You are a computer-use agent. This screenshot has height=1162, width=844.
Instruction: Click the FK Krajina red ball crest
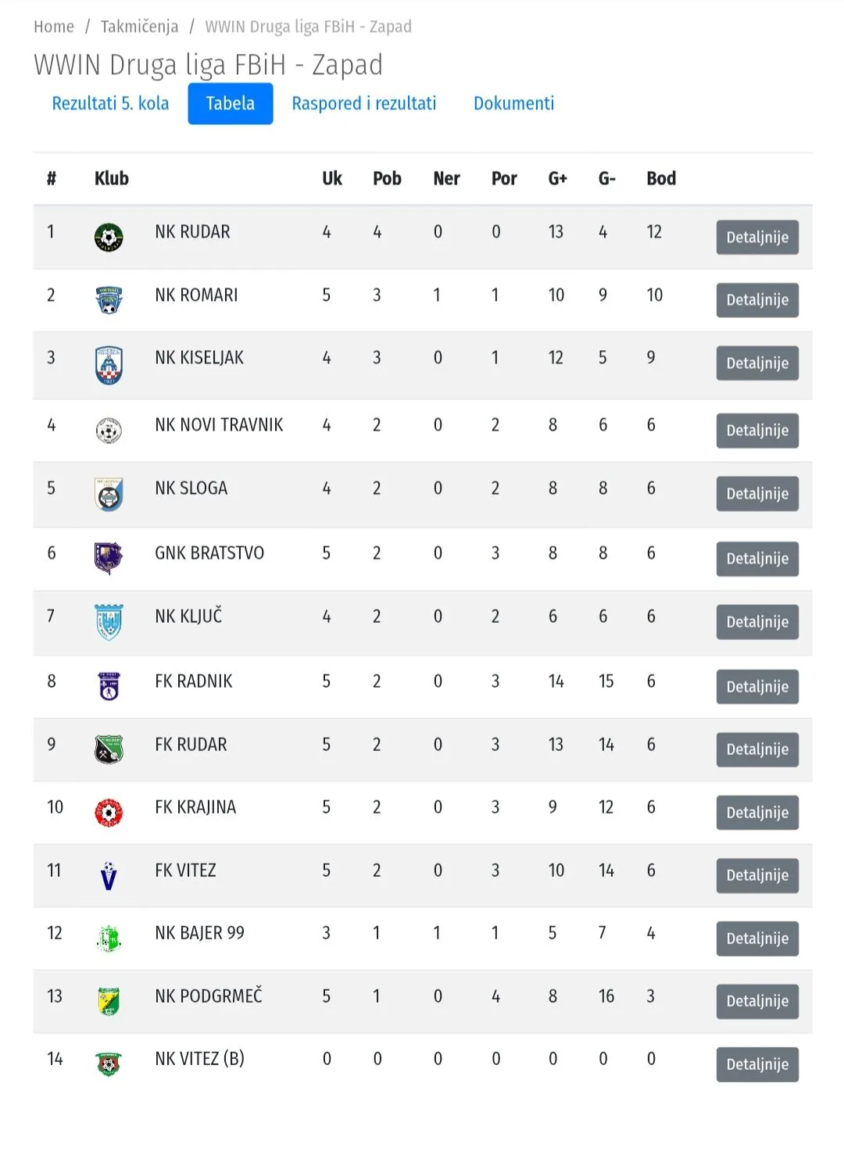coord(109,813)
